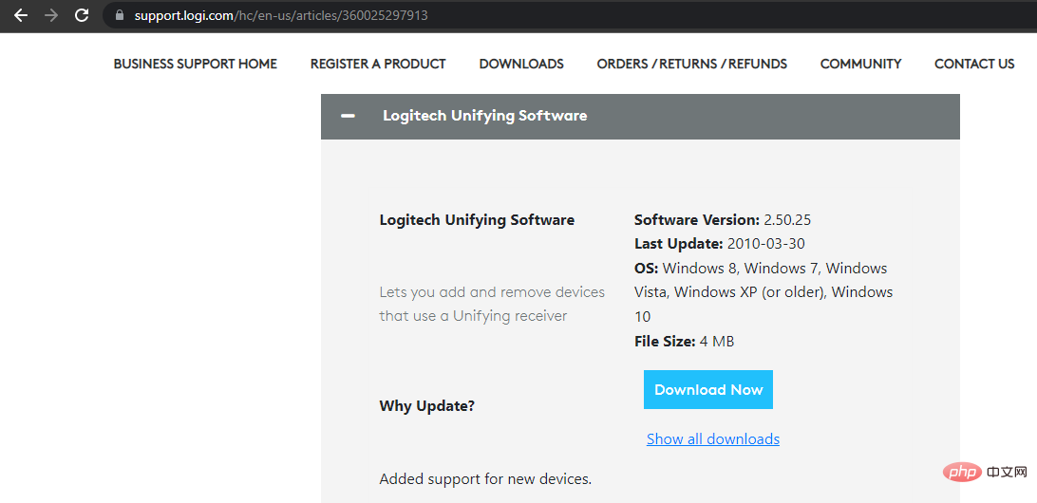Open the Community menu item
This screenshot has height=503, width=1037.
point(860,65)
